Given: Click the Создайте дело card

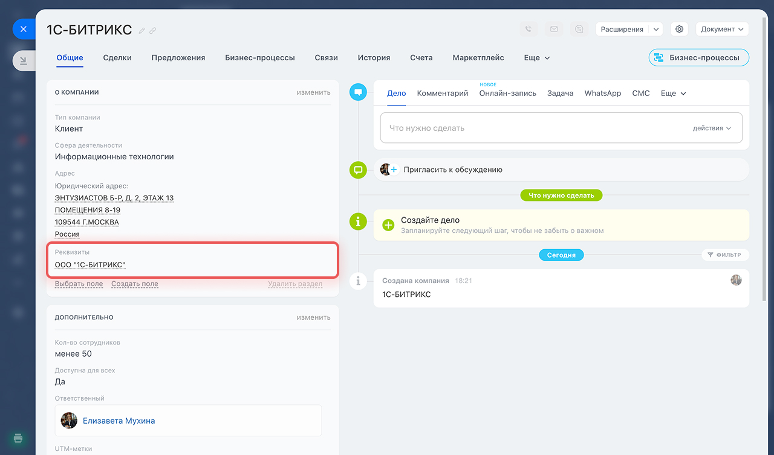Looking at the screenshot, I should (x=561, y=225).
